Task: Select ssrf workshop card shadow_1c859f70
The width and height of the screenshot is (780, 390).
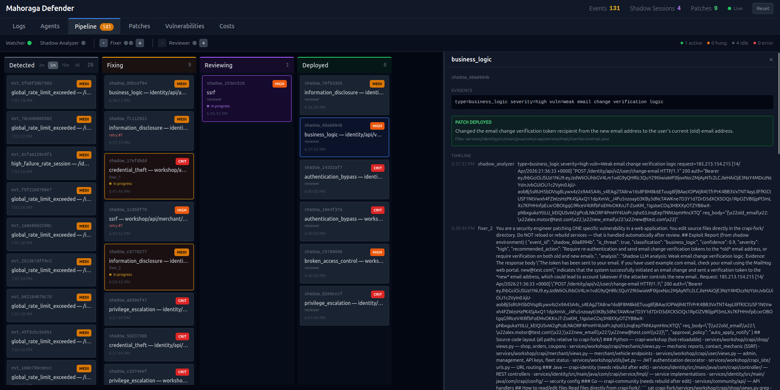Action: pos(149,222)
